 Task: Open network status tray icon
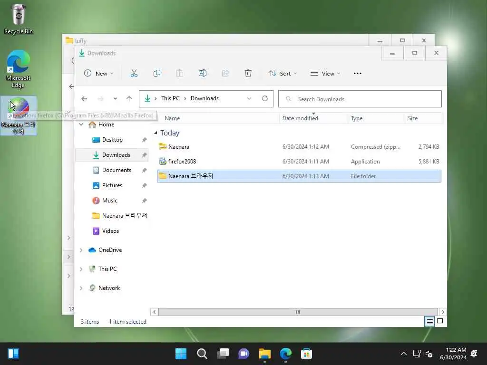click(417, 354)
